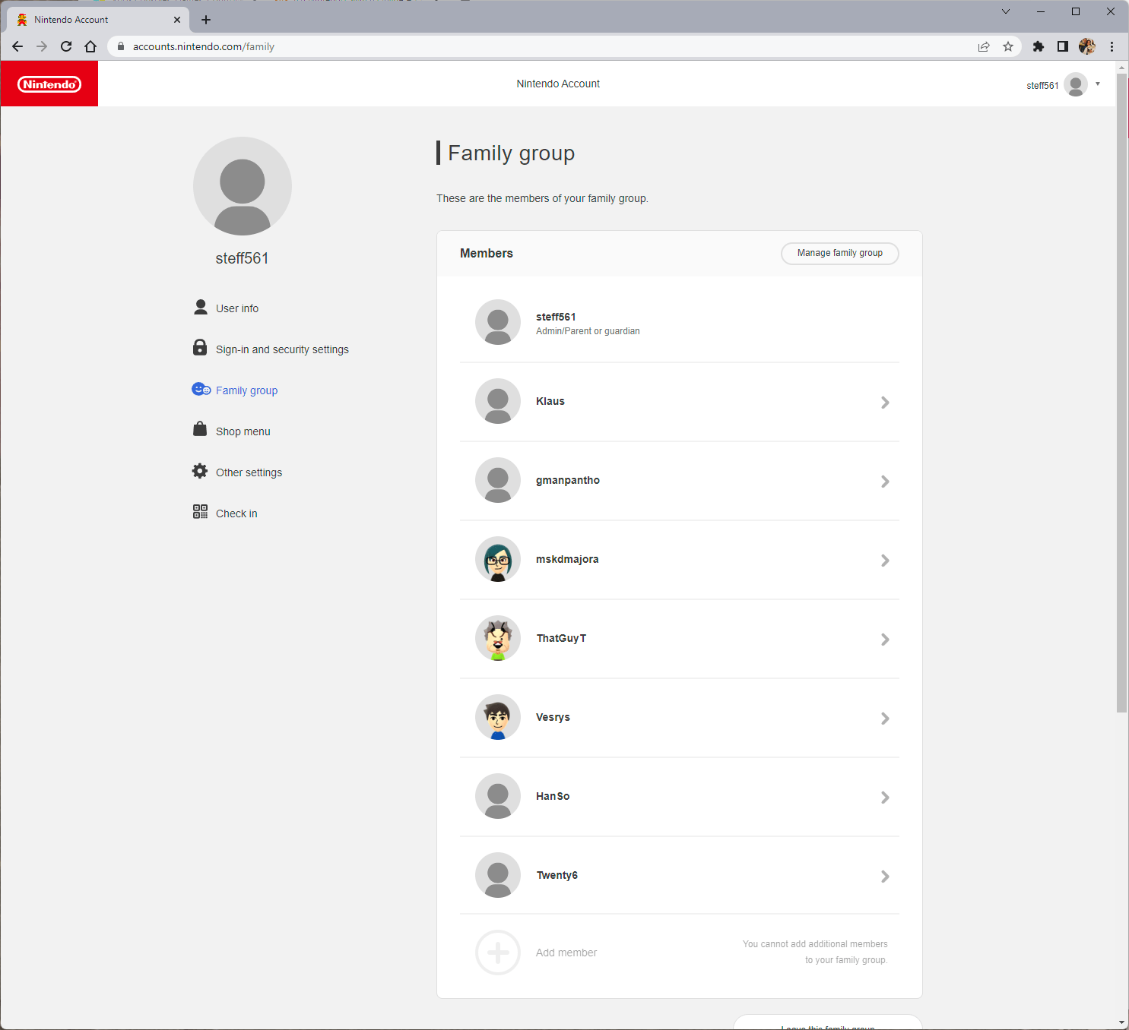Bookmark this page with the star icon
The height and width of the screenshot is (1030, 1129).
pos(1008,46)
